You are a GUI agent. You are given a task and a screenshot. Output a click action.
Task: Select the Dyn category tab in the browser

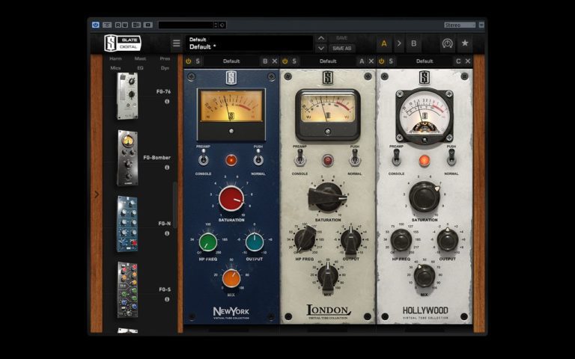click(165, 68)
